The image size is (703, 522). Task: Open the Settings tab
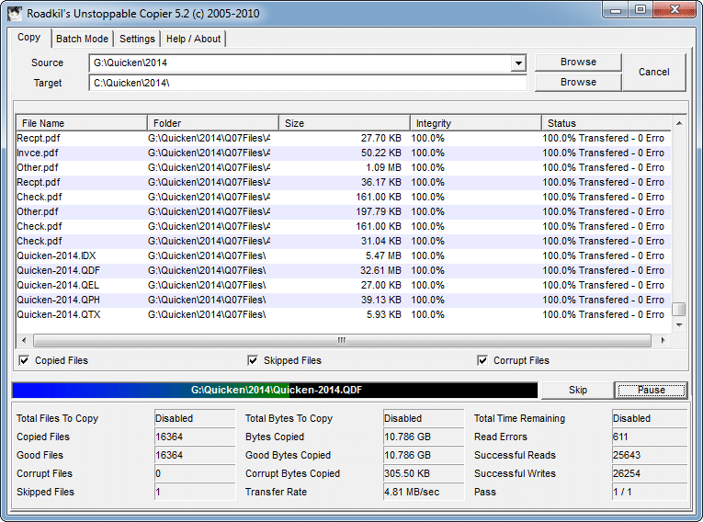tap(137, 39)
